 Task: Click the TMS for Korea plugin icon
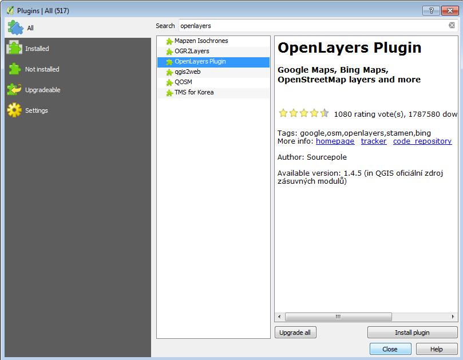tap(169, 93)
